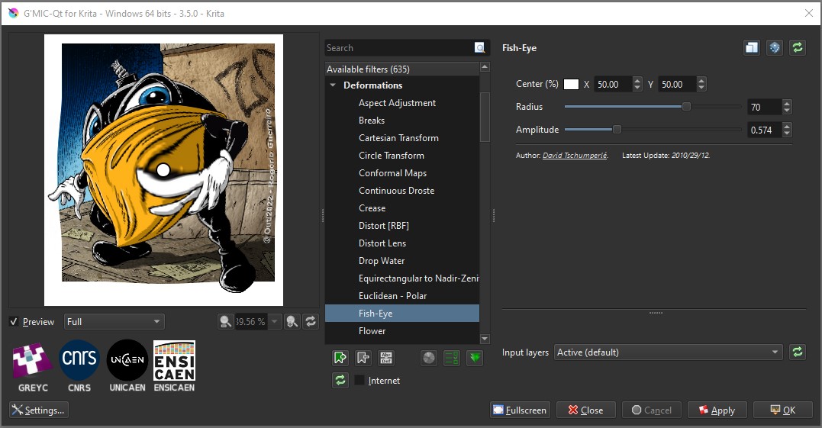Click the green expand/collapse all arrows icon

[x=475, y=358]
